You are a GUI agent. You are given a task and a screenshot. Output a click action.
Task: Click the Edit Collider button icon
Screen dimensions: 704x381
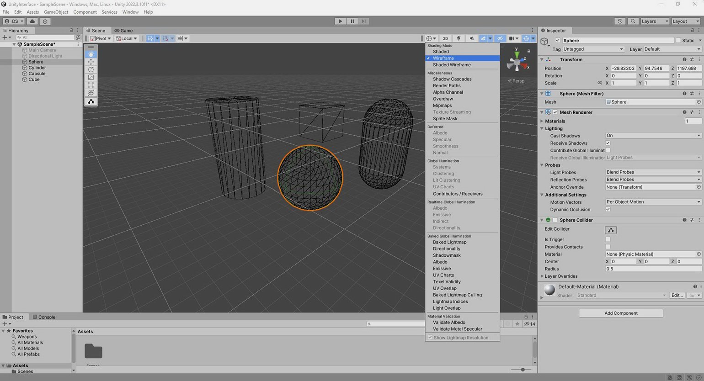(610, 230)
